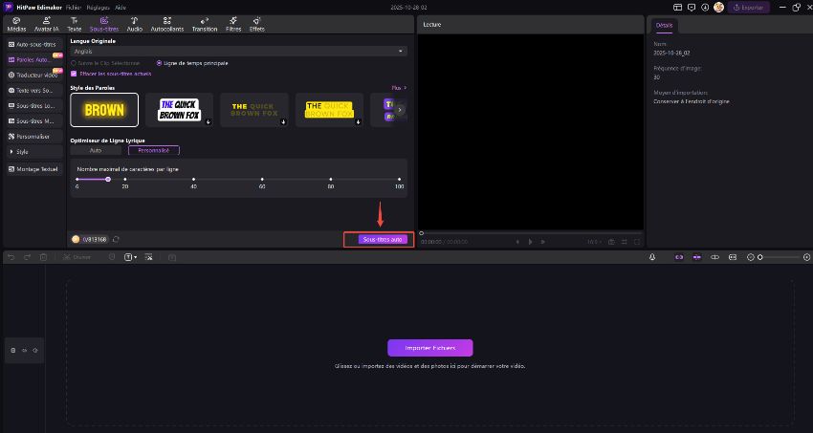Click the Effets toolbar icon
Viewport: 813px width, 433px height.
[x=257, y=22]
